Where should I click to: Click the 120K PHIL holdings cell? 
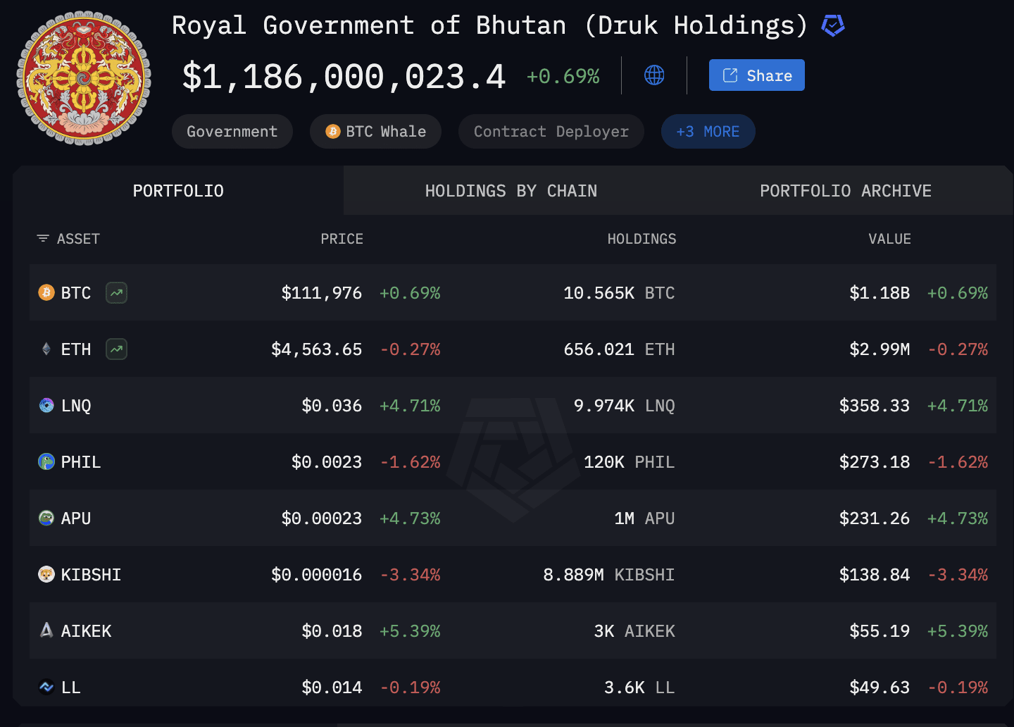(x=629, y=462)
